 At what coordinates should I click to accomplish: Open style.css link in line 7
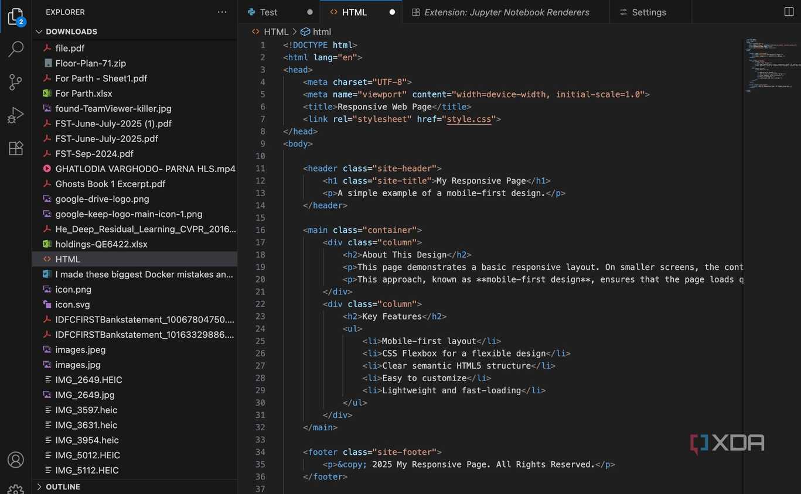[x=469, y=119]
